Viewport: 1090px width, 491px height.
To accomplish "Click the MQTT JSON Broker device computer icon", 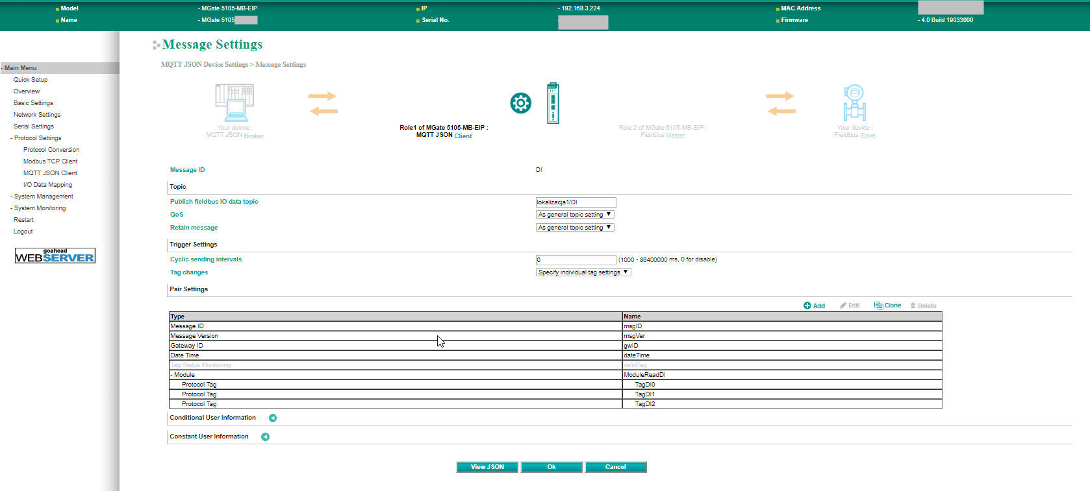I will [235, 103].
